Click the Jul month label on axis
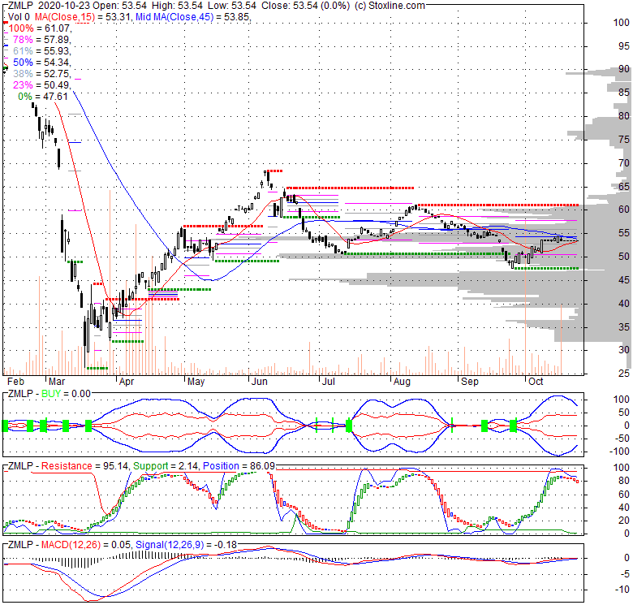 click(x=329, y=381)
